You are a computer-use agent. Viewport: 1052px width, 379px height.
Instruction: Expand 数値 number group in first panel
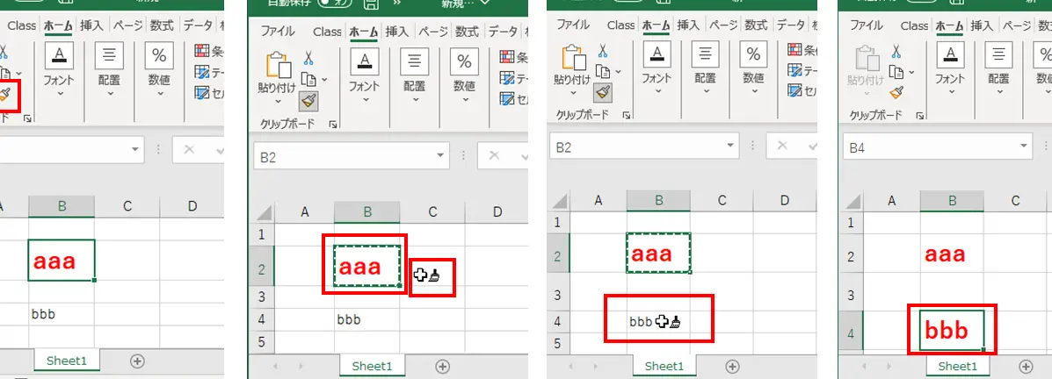(x=159, y=93)
